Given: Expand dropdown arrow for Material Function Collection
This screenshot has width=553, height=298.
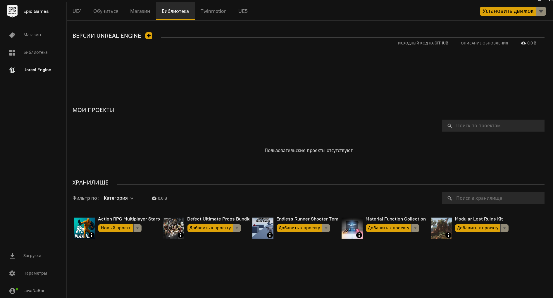Looking at the screenshot, I should tap(415, 228).
